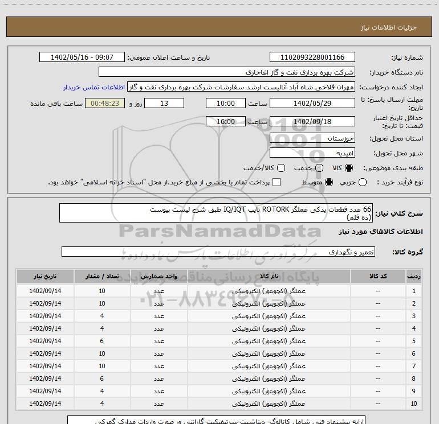Click the request creator name field
The image size is (439, 424).
(241, 87)
